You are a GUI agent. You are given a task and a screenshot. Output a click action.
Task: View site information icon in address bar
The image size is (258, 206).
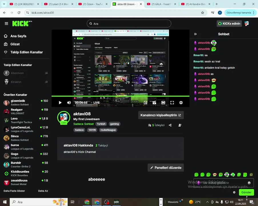pyautogui.click(x=28, y=13)
